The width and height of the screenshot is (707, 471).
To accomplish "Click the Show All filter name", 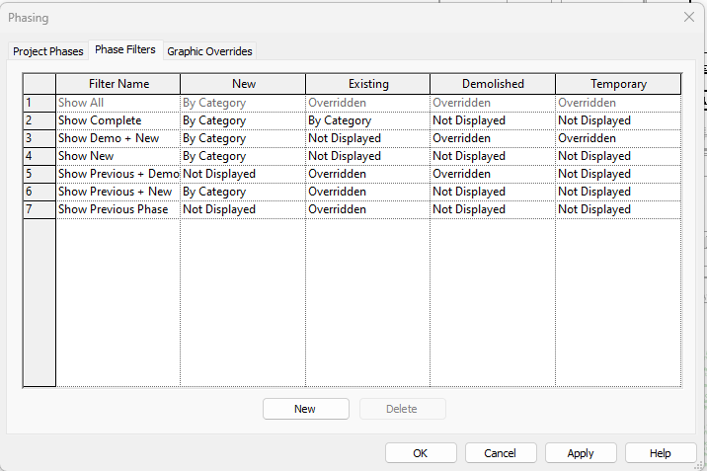I will click(x=118, y=103).
